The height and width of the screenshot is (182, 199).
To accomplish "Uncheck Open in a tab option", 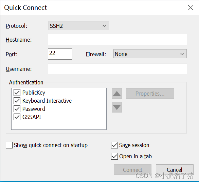I will pos(114,156).
